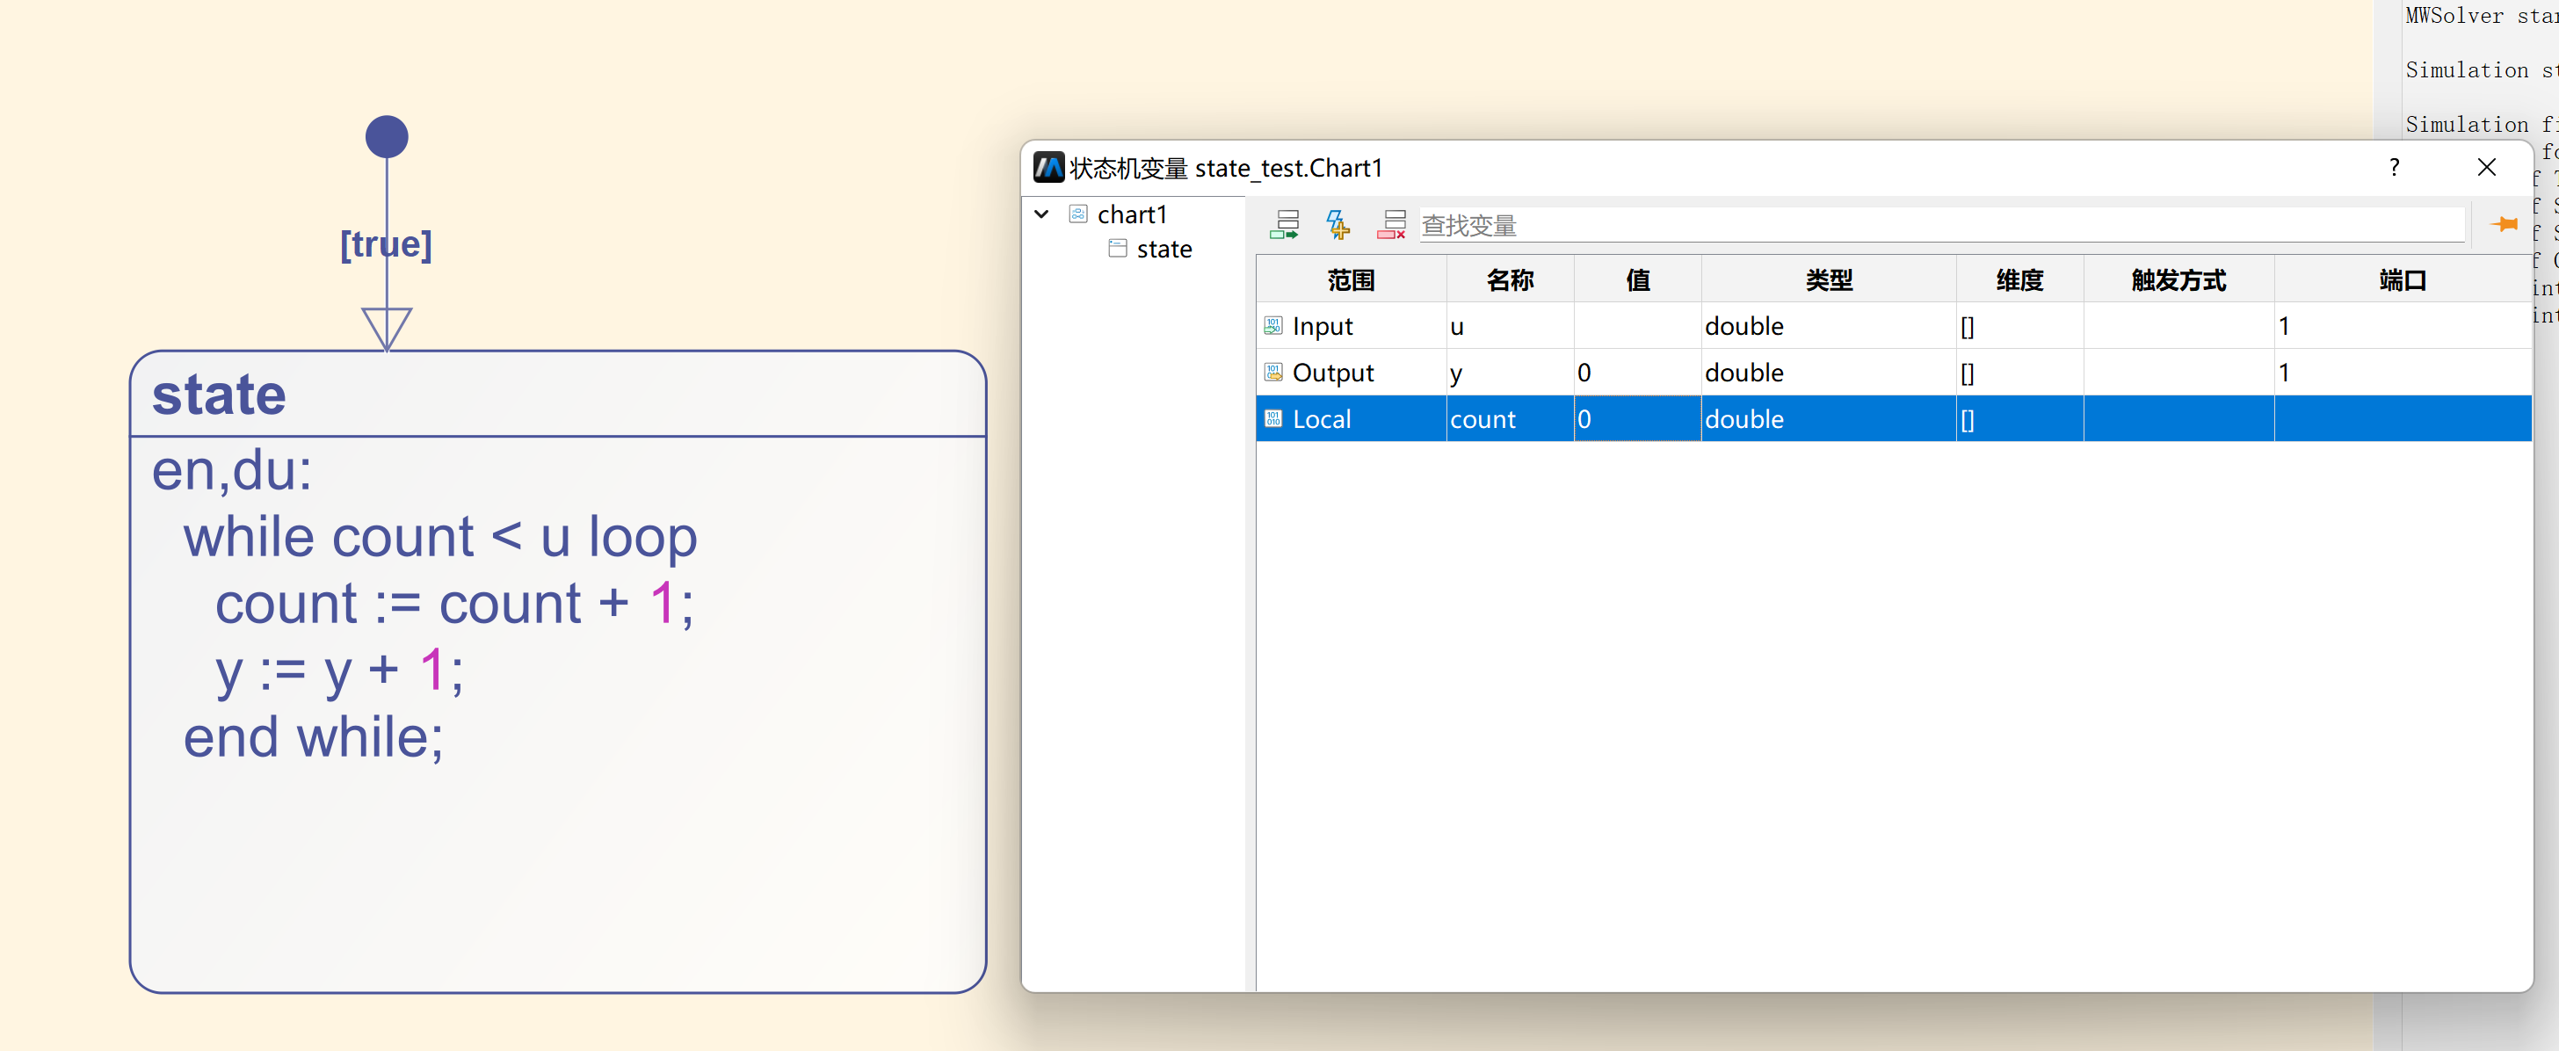This screenshot has width=2559, height=1051.
Task: Click the help question mark button
Action: pos(2394,167)
